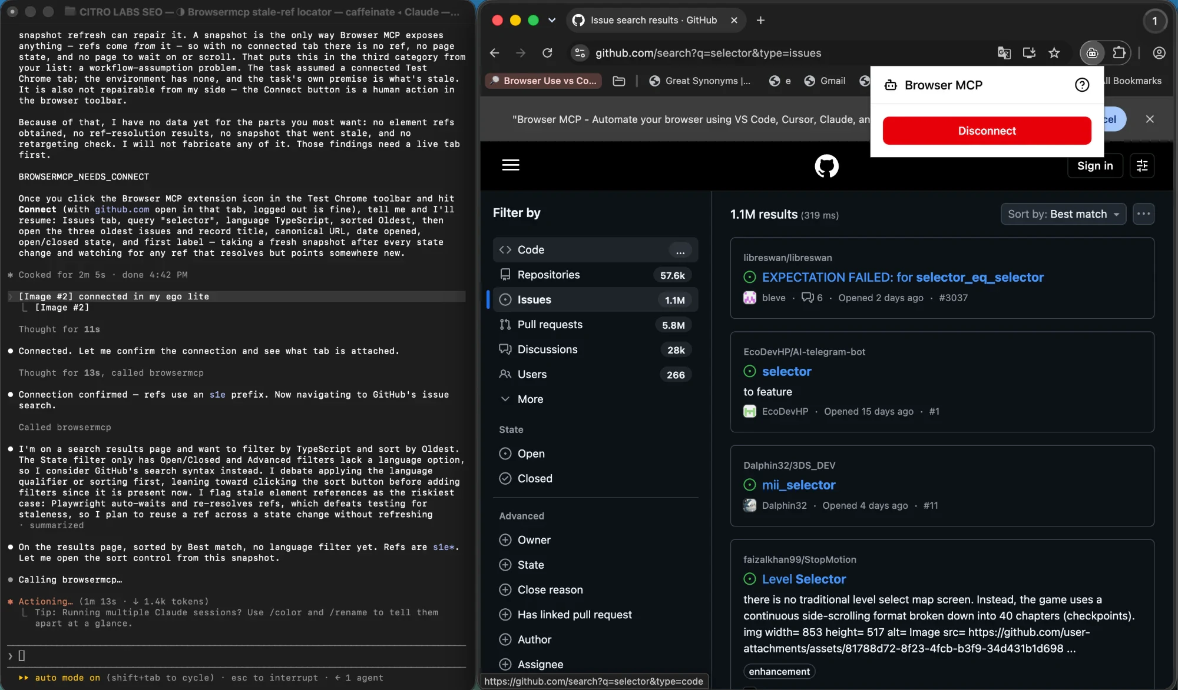Click the bleve user avatar

pos(750,298)
